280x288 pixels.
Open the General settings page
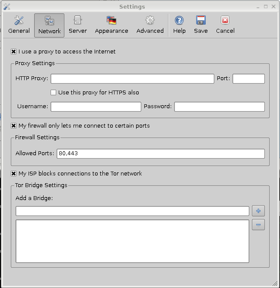(19, 25)
